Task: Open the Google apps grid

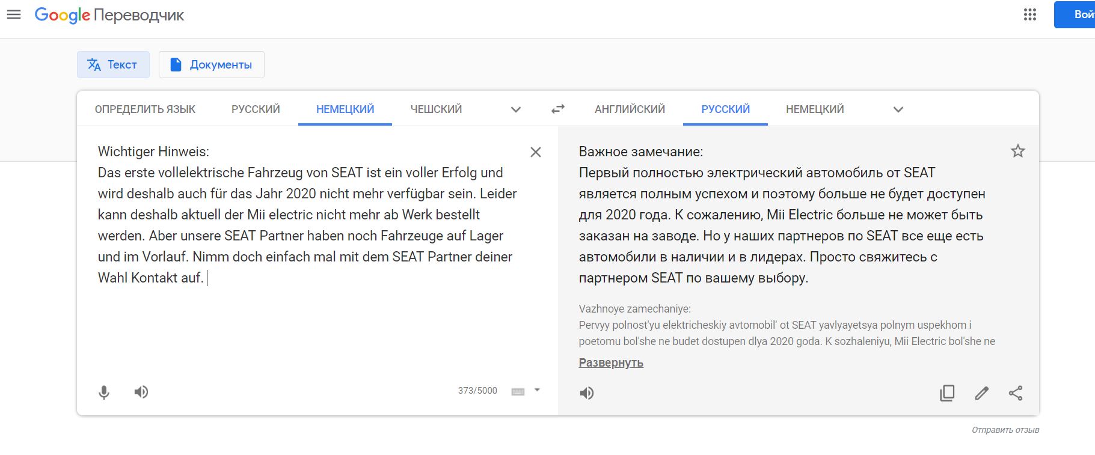Action: pos(1030,15)
